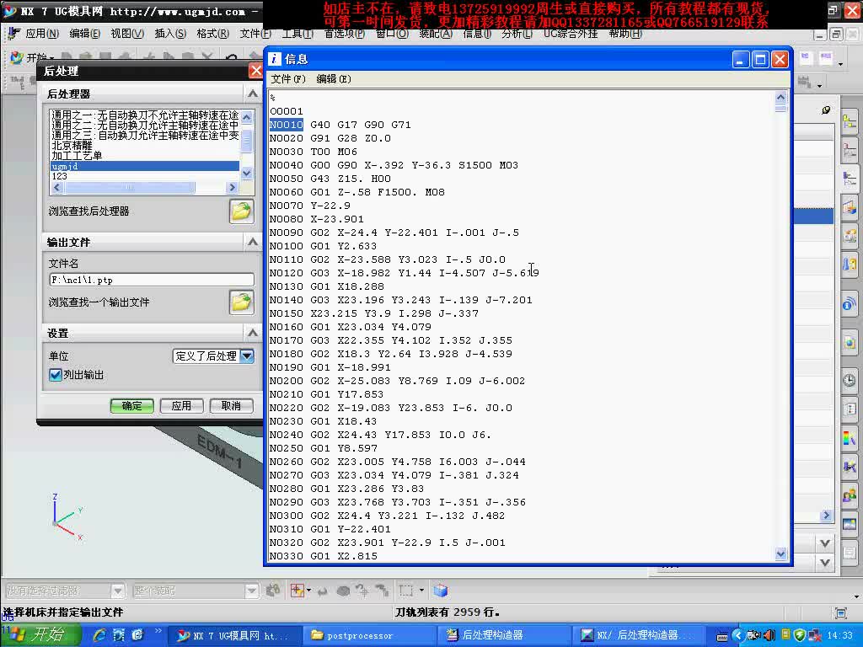The height and width of the screenshot is (647, 863).
Task: Collapse the 输出文件 section
Action: 252,242
